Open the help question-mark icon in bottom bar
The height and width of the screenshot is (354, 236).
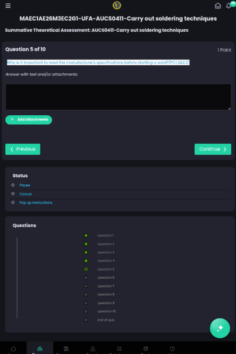click(x=172, y=349)
